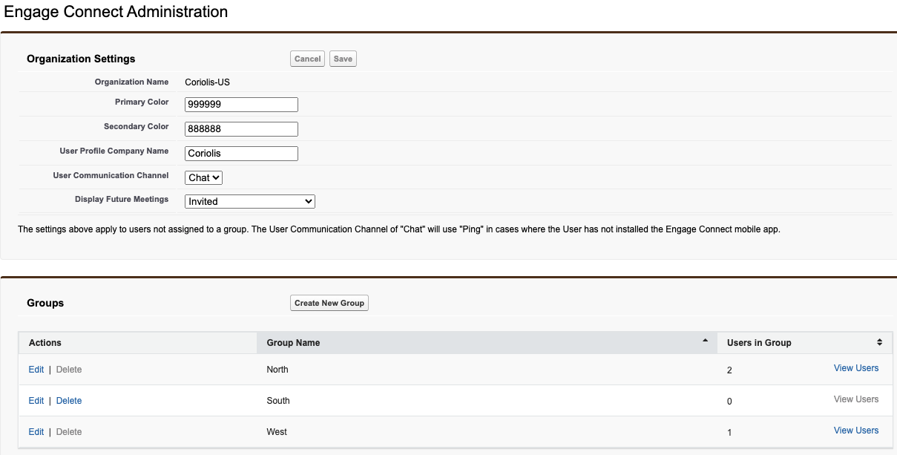Screen dimensions: 897x455
Task: Edit the South group
Action: (36, 401)
